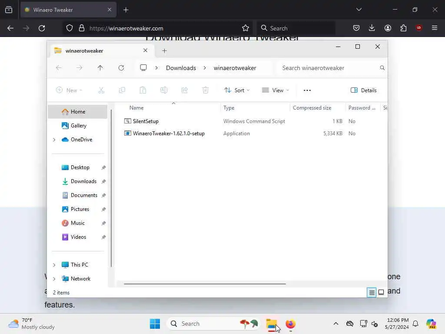The height and width of the screenshot is (334, 445).
Task: Expand the OneDrive tree node
Action: pos(54,140)
